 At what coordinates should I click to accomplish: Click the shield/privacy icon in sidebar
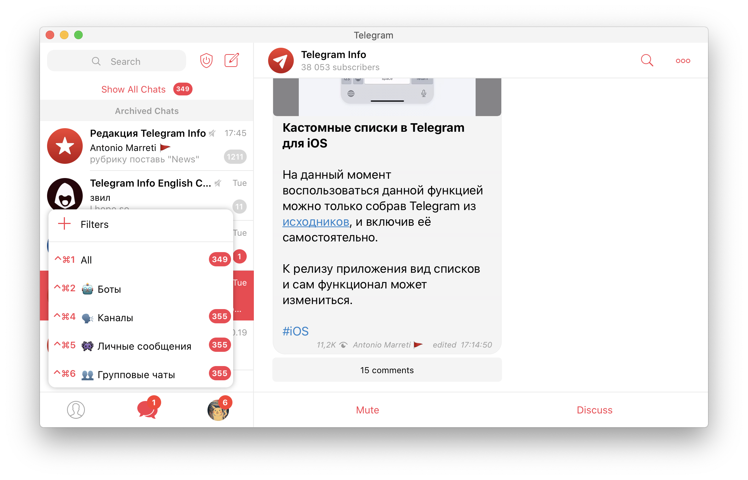207,61
